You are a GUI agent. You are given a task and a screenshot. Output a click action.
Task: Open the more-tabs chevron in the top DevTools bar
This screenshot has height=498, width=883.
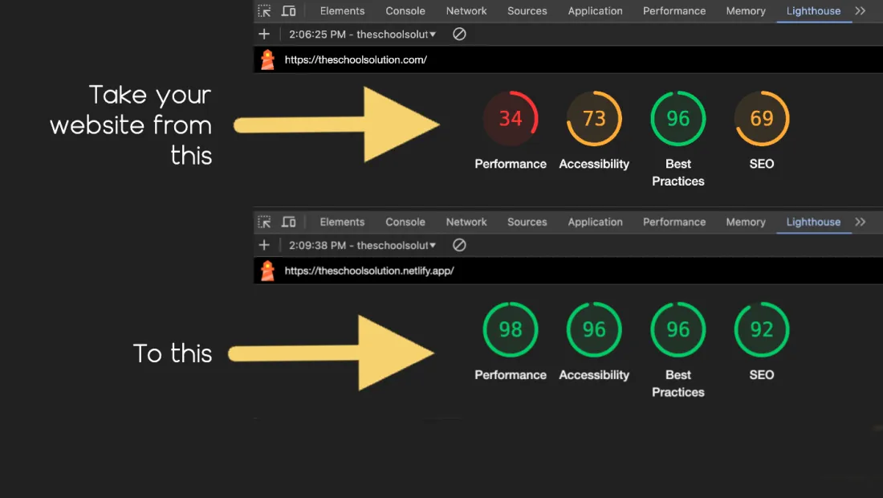(861, 10)
